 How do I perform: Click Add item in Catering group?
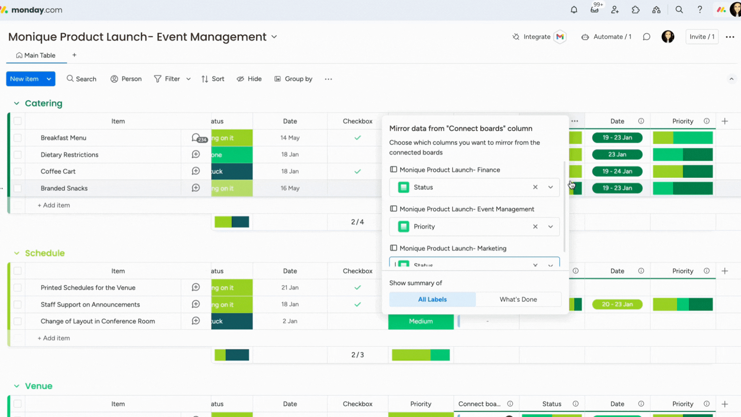click(54, 205)
